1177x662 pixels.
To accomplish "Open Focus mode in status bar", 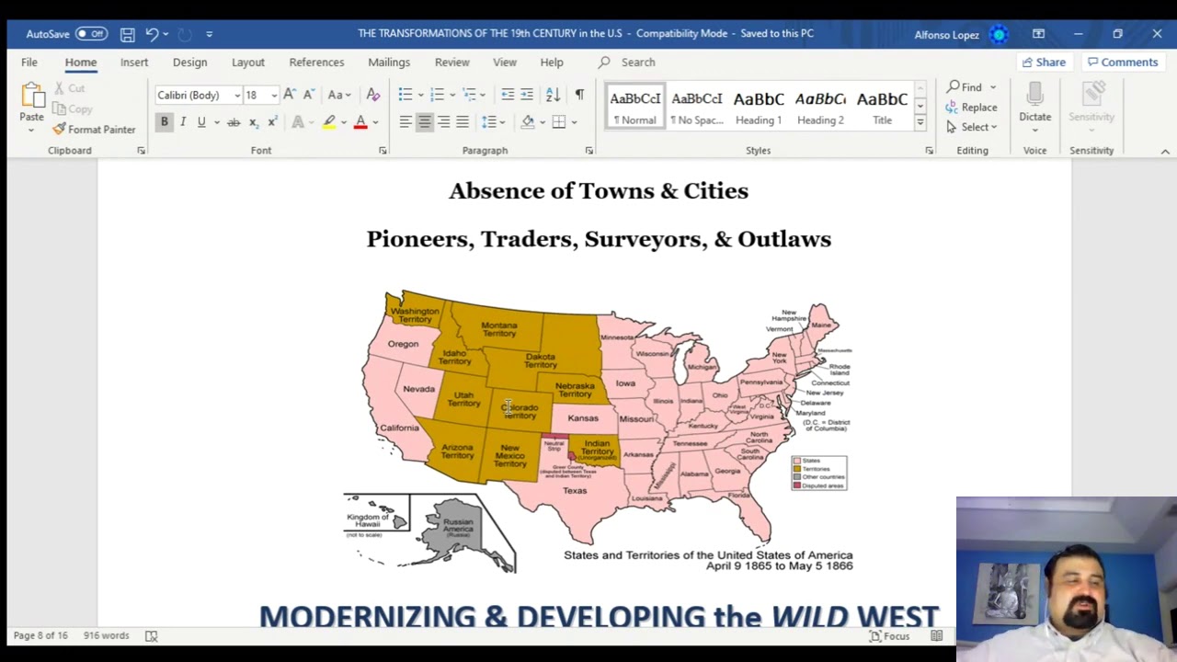I will coord(889,636).
